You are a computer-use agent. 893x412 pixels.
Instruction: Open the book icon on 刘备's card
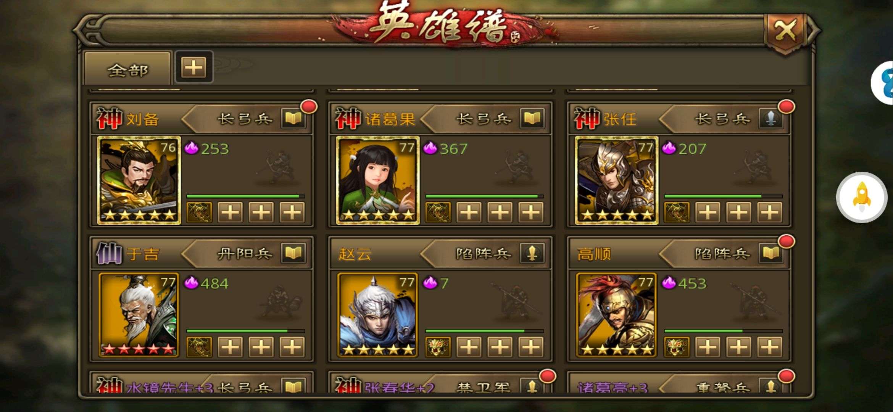pos(293,119)
